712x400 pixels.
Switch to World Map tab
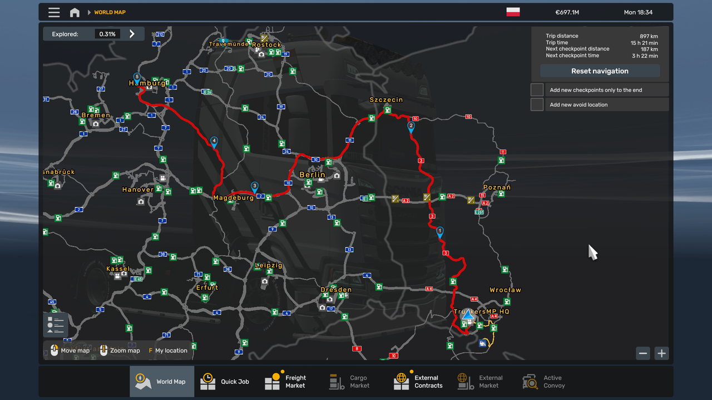[162, 382]
